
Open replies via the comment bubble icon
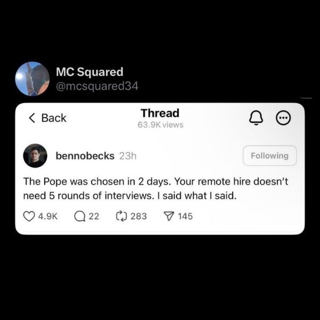[78, 216]
